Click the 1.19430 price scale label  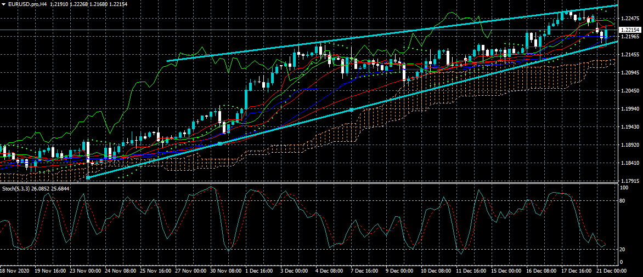[x=630, y=127]
